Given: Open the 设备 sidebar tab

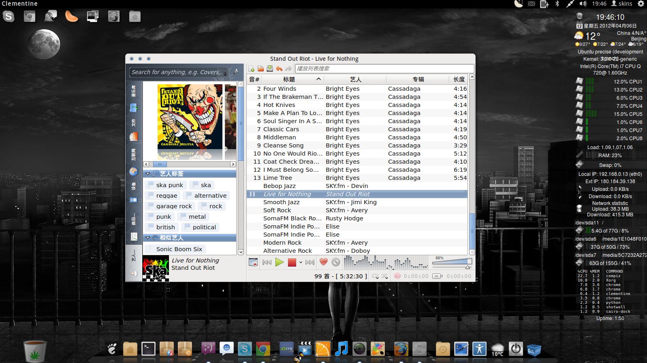Looking at the screenshot, I should tap(133, 192).
